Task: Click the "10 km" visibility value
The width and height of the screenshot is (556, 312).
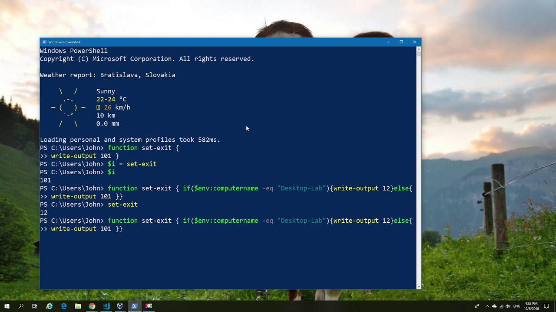Action: (106, 116)
